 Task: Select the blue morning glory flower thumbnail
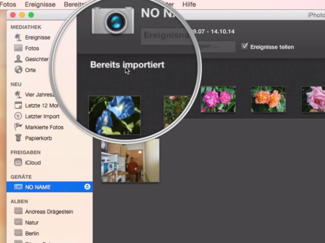[115, 115]
